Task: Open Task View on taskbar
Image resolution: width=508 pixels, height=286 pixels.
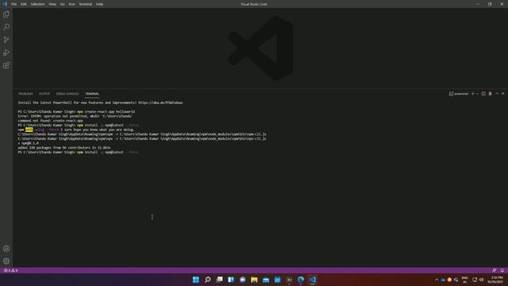Action: [219, 280]
